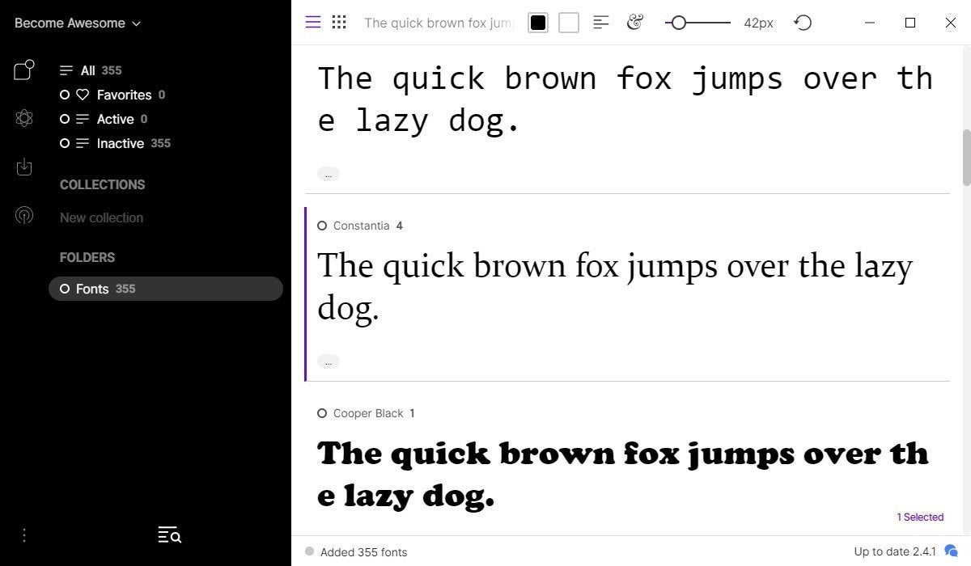The height and width of the screenshot is (566, 971).
Task: Click New collection to create a collection
Action: [101, 218]
